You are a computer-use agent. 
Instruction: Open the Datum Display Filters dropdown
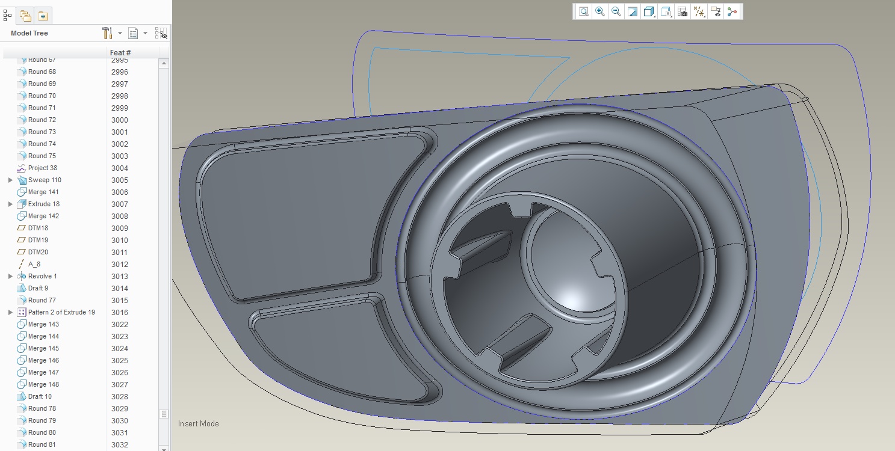699,11
